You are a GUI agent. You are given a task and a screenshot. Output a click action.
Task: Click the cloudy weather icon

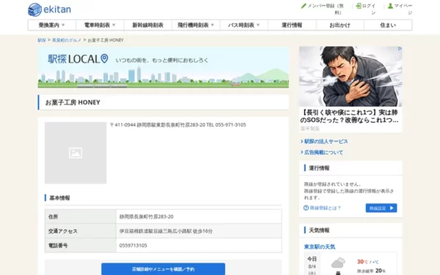pos(338,263)
